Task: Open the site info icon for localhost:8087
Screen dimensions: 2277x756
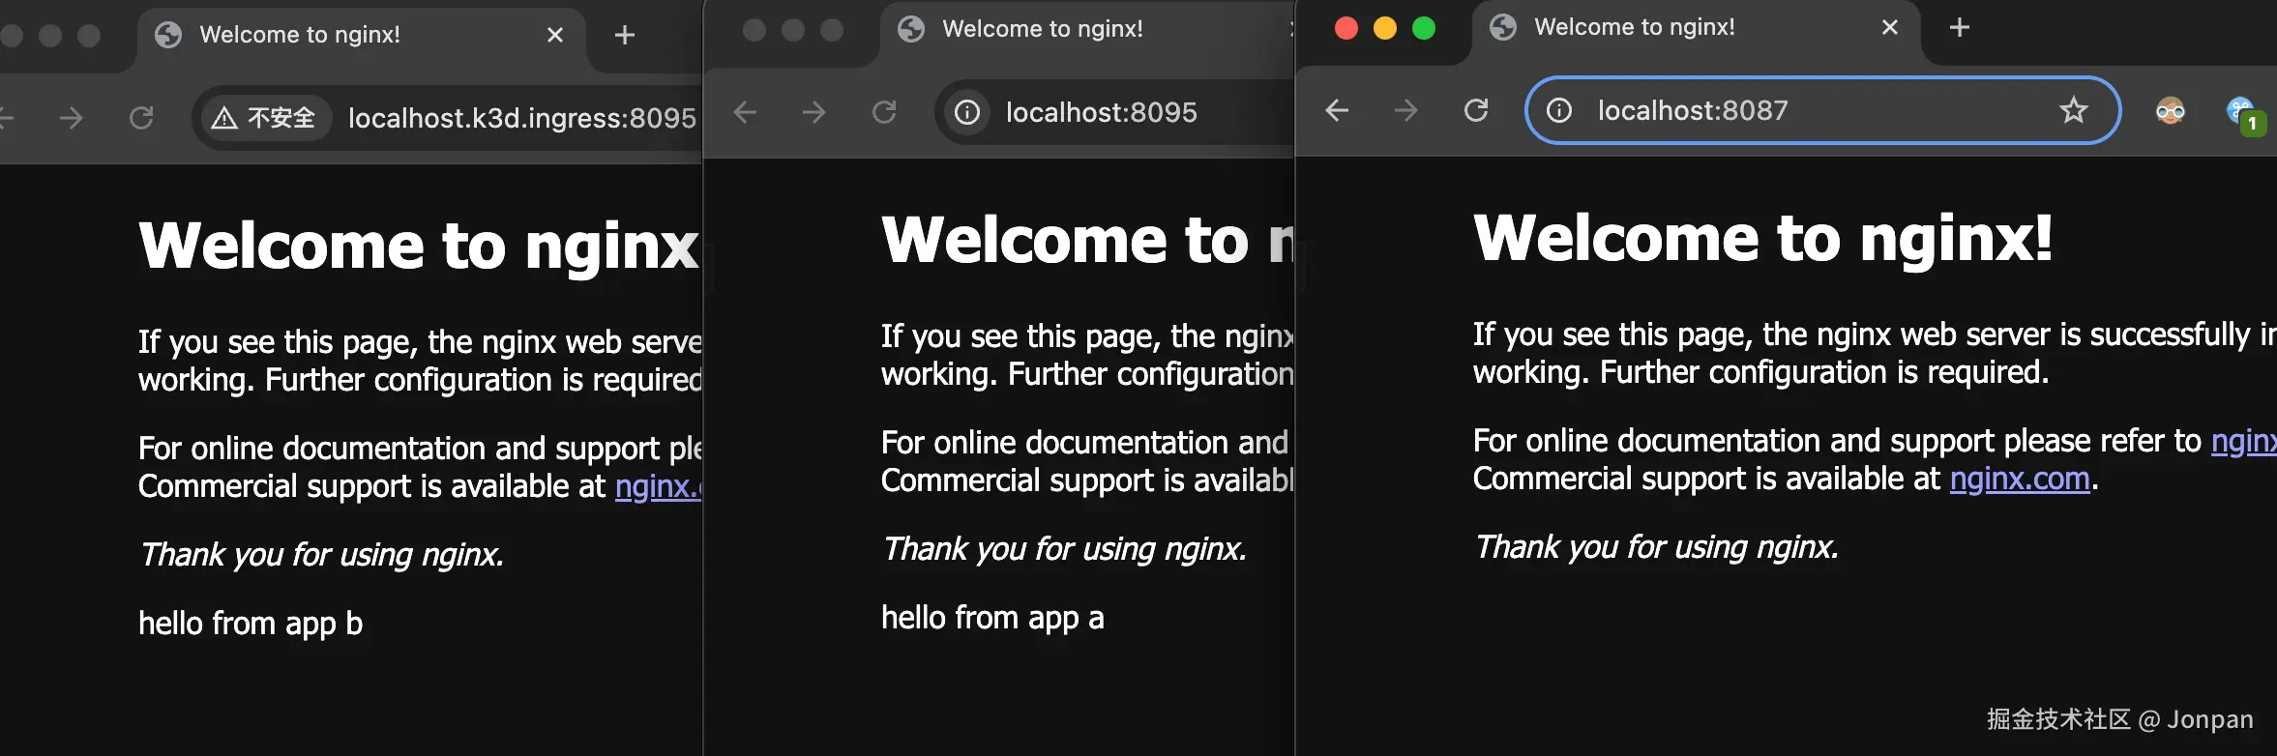Action: click(x=1558, y=111)
